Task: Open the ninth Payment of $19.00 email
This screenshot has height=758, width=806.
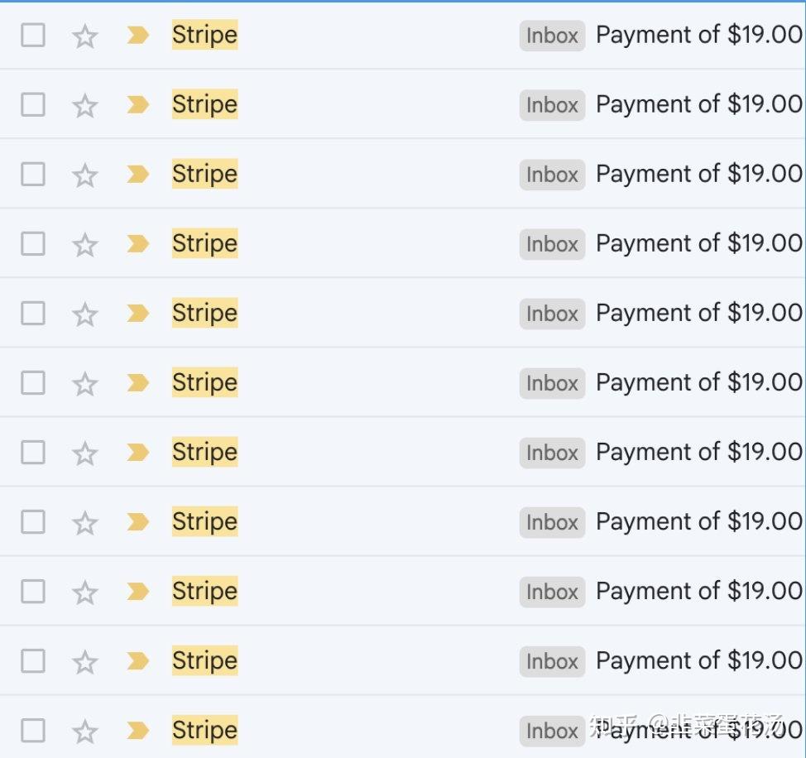Action: [x=698, y=591]
